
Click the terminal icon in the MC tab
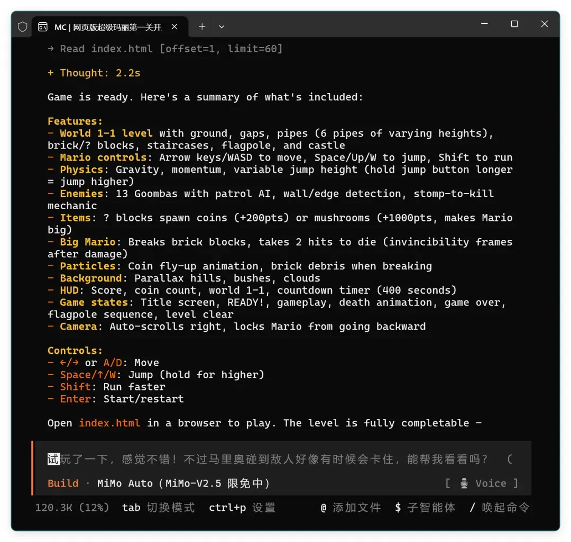(43, 27)
